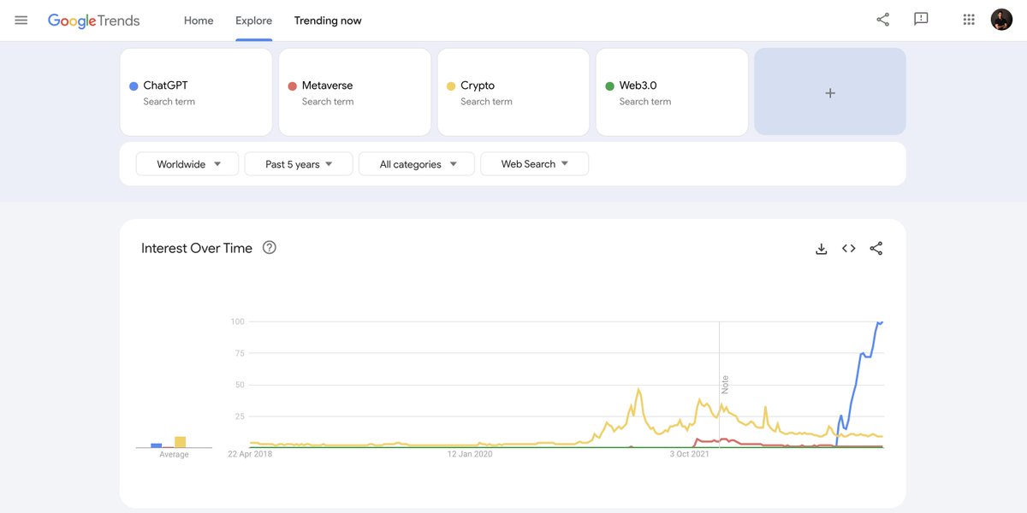Image resolution: width=1027 pixels, height=513 pixels.
Task: Open the hamburger main menu
Action: tap(21, 20)
